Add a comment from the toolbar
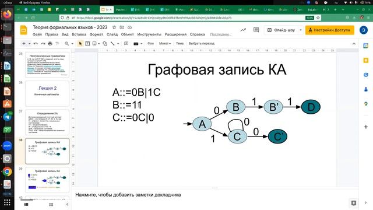373x210 pixels. point(126,44)
